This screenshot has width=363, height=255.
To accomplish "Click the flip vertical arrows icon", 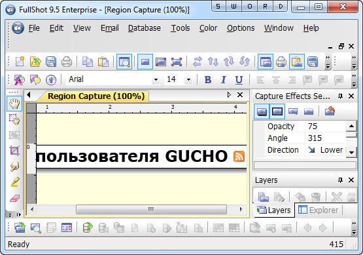I will pos(213,62).
